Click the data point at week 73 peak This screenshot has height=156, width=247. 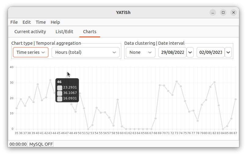[x=176, y=81]
